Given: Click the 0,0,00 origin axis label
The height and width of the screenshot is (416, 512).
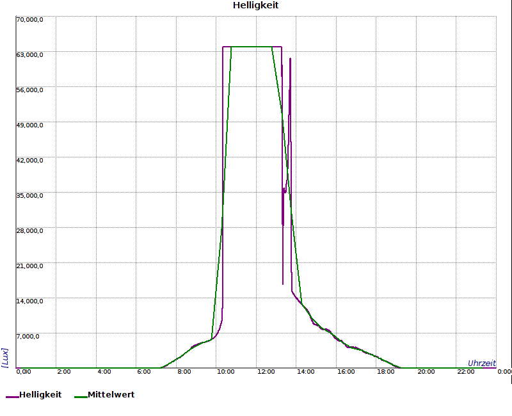Looking at the screenshot, I should (24, 372).
